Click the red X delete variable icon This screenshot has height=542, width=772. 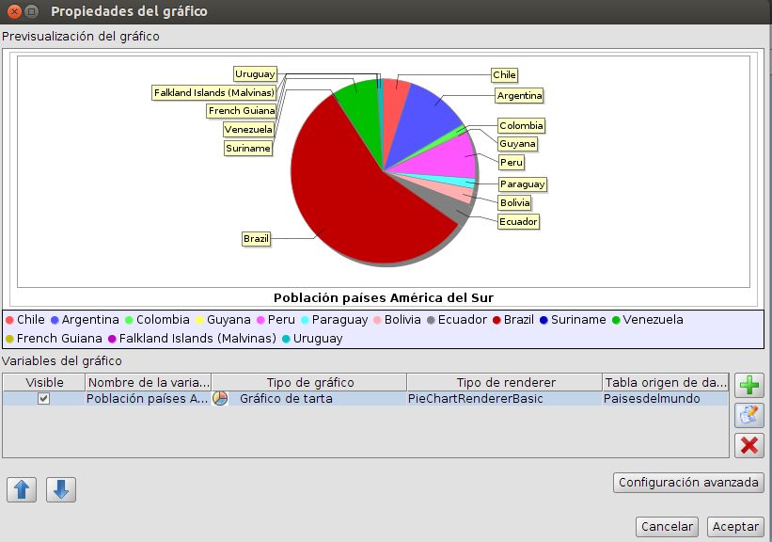[749, 445]
